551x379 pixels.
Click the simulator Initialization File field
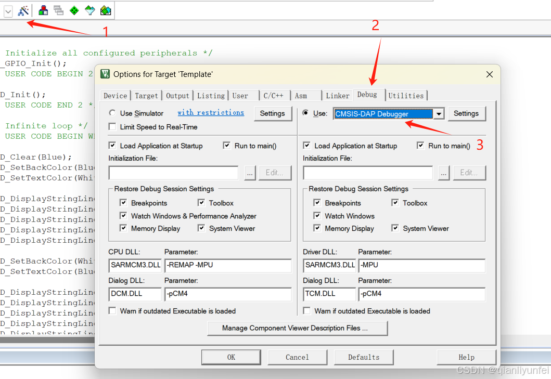tap(173, 173)
